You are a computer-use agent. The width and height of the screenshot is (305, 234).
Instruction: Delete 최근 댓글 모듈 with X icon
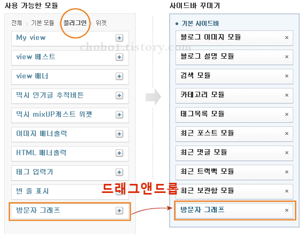click(286, 152)
